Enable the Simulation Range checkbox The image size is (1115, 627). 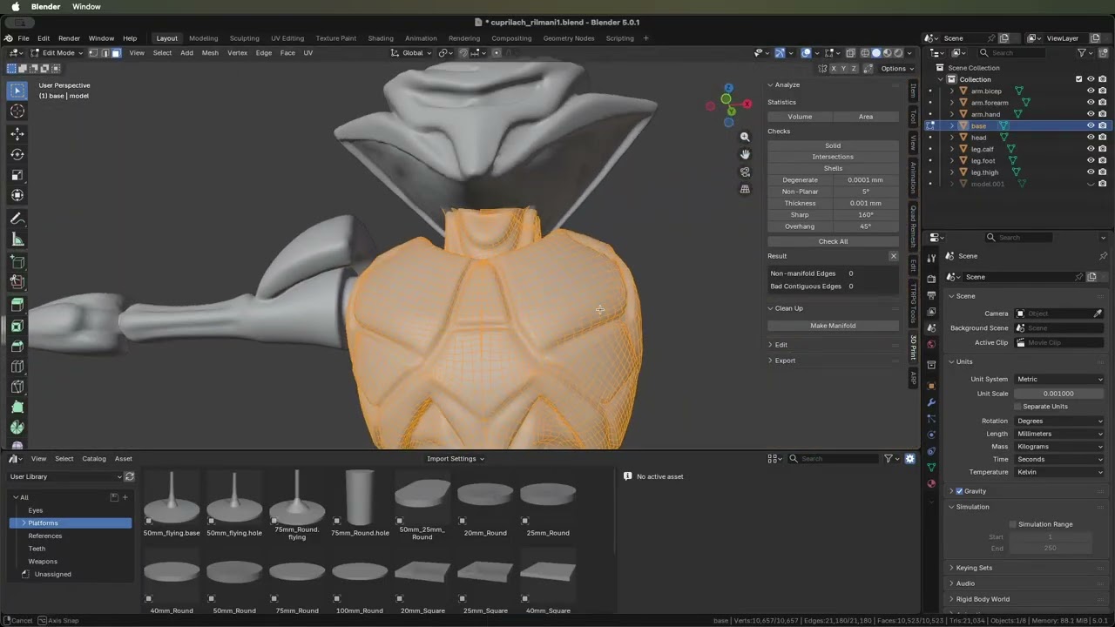[1012, 524]
